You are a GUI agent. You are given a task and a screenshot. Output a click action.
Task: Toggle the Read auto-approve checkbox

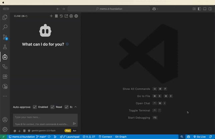pyautogui.click(x=52, y=107)
